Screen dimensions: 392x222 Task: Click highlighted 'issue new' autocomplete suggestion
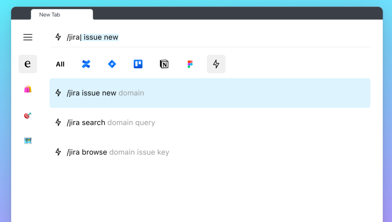pos(100,37)
